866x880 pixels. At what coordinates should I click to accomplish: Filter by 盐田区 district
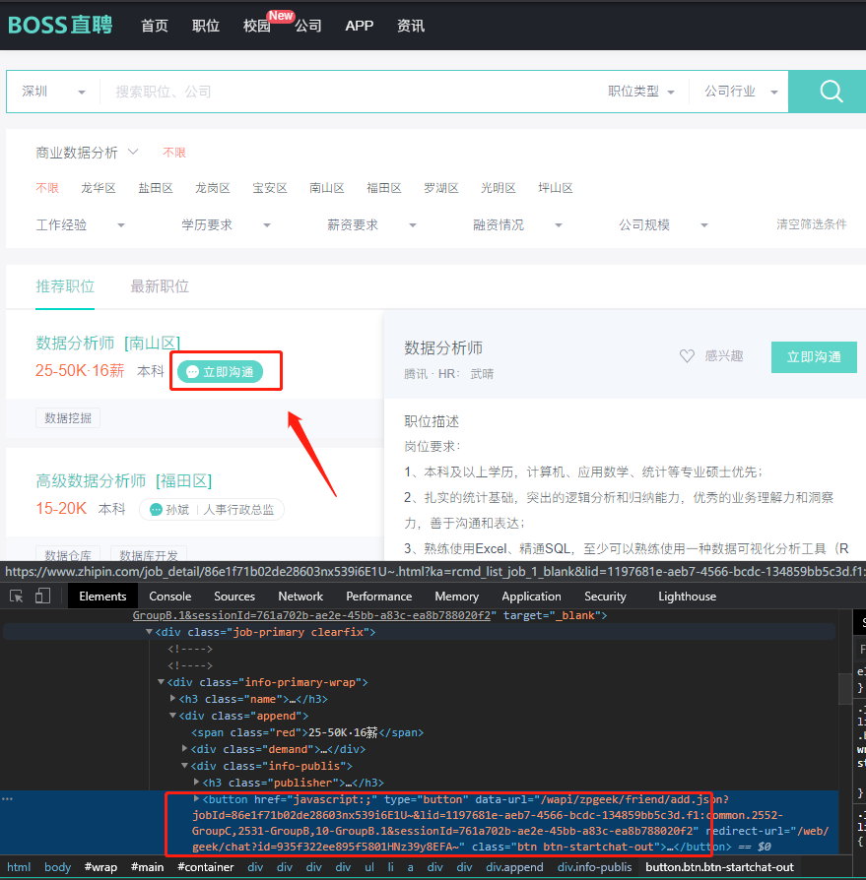[156, 188]
